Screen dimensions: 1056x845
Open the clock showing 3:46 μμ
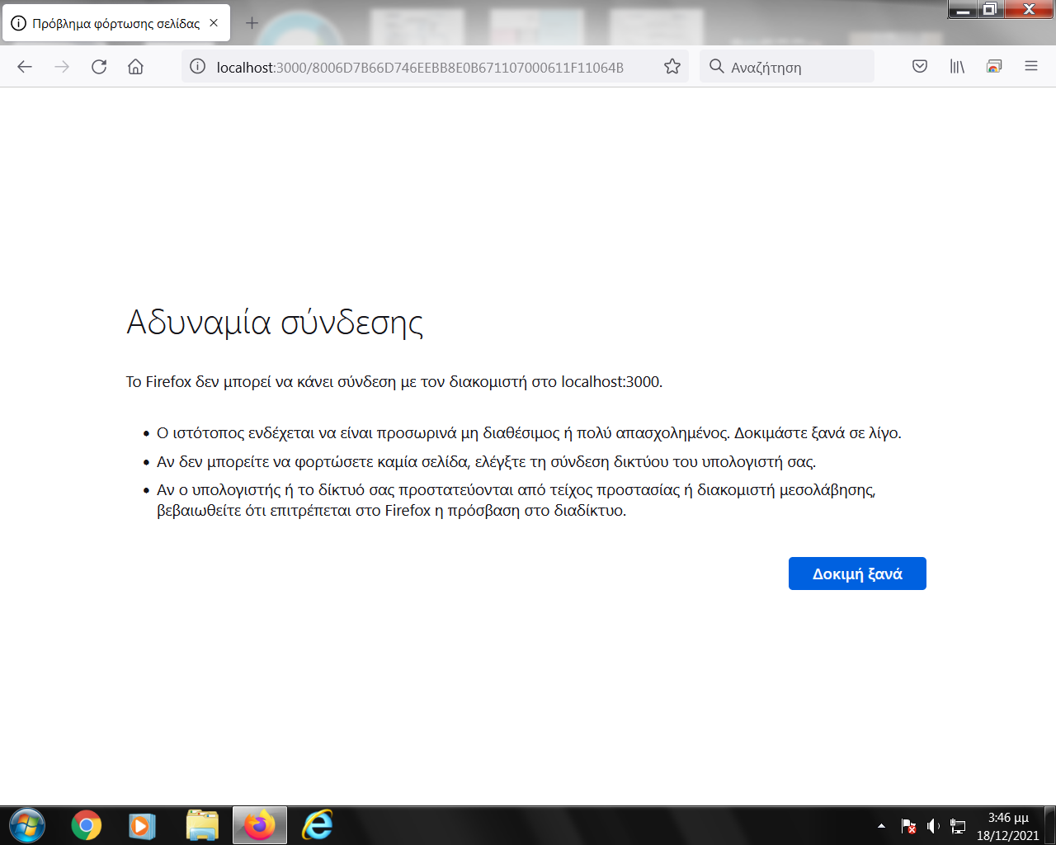[x=1008, y=826]
